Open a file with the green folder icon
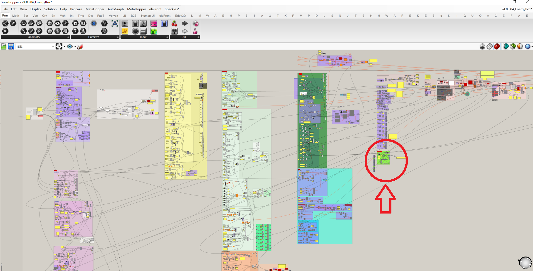The image size is (533, 271). click(x=4, y=47)
